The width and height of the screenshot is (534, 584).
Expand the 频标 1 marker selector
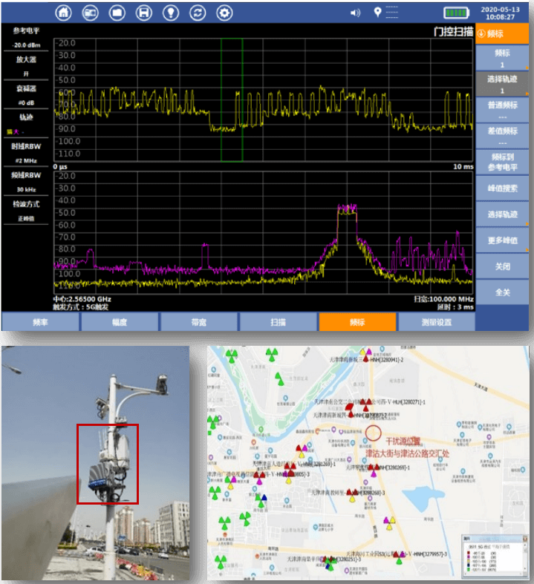(x=503, y=59)
